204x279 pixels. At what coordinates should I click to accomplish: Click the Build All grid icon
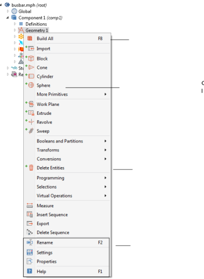pyautogui.click(x=30, y=39)
